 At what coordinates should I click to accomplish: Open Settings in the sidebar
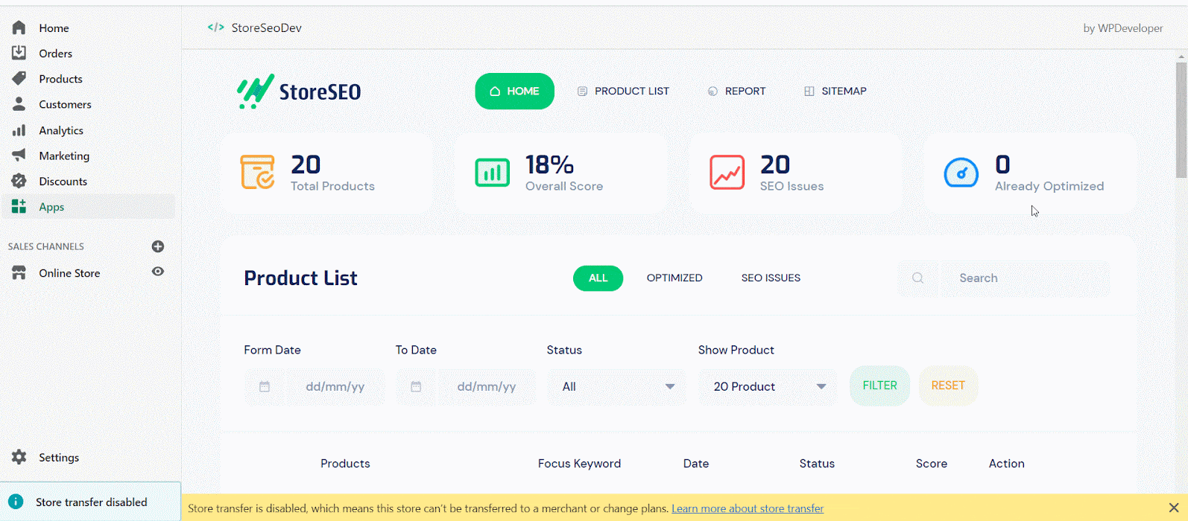59,457
